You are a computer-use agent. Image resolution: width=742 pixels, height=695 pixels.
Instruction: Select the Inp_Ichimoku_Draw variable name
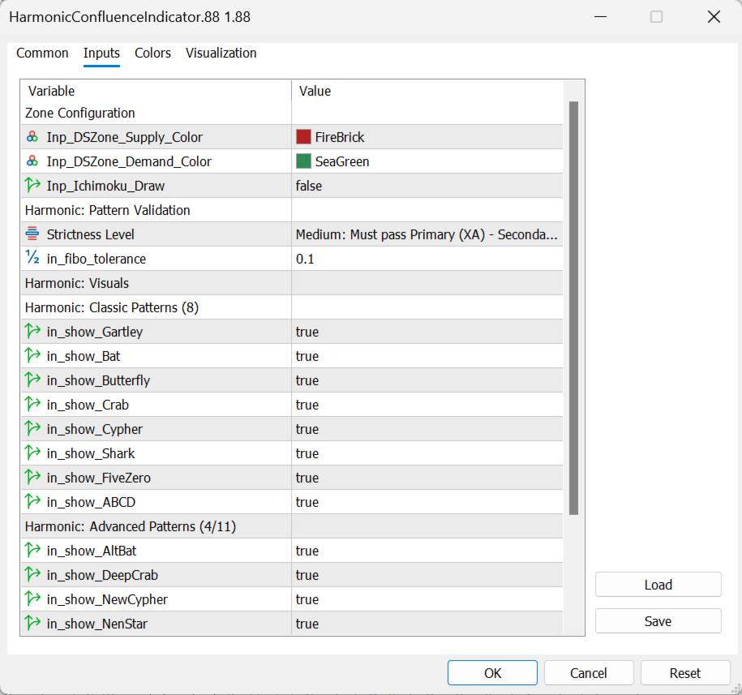click(x=105, y=186)
